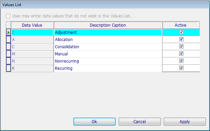Click the green current-row arrow indicator
Image resolution: width=210 pixels, height=131 pixels.
(9, 32)
